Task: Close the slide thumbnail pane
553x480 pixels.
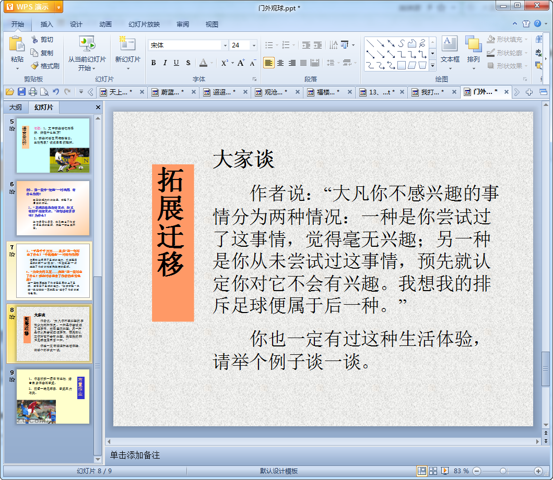Action: (x=98, y=107)
